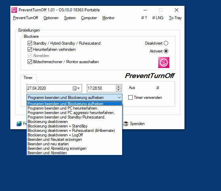
Task: Click the Aus timer status label
Action: tap(132, 88)
